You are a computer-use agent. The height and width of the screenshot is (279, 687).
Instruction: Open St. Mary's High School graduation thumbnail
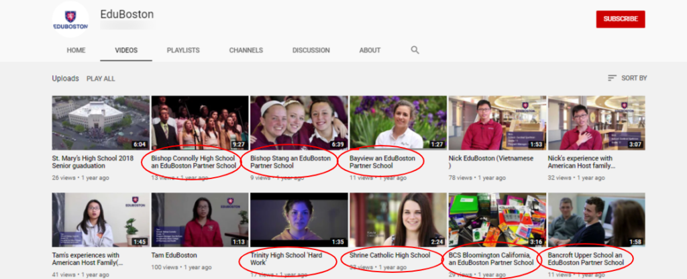(101, 123)
